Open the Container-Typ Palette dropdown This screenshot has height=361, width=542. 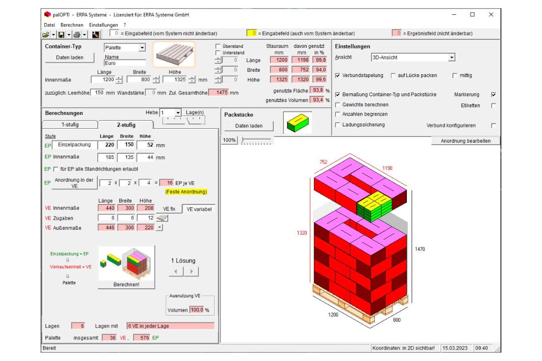pos(142,48)
